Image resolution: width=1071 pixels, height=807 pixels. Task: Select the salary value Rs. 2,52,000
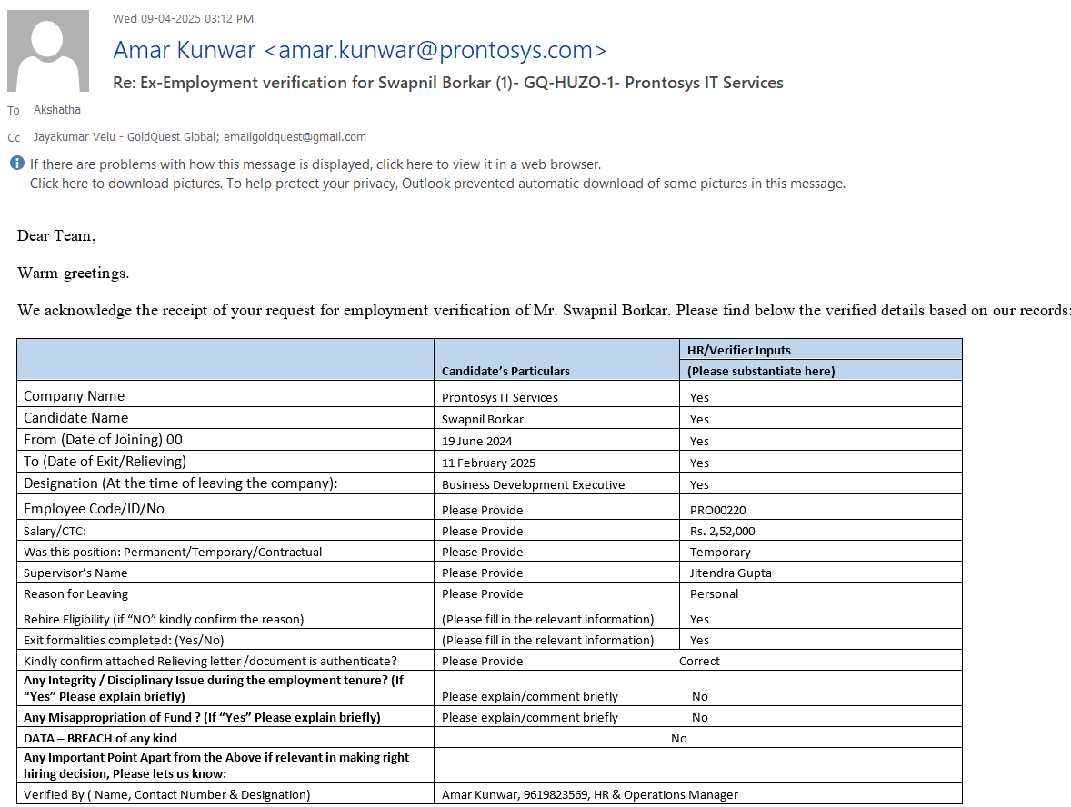coord(722,531)
